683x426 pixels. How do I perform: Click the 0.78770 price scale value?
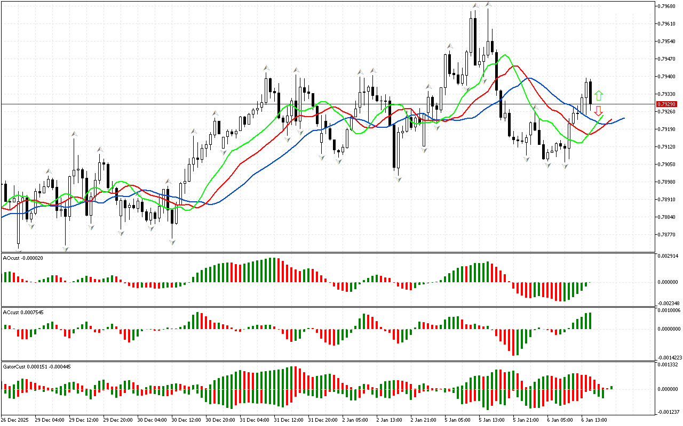[x=670, y=234]
